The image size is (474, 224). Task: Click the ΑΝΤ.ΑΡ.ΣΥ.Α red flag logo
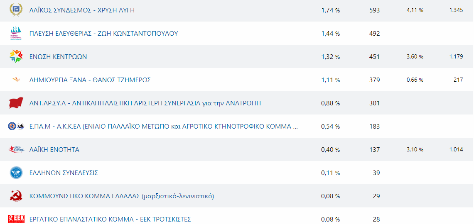click(16, 103)
